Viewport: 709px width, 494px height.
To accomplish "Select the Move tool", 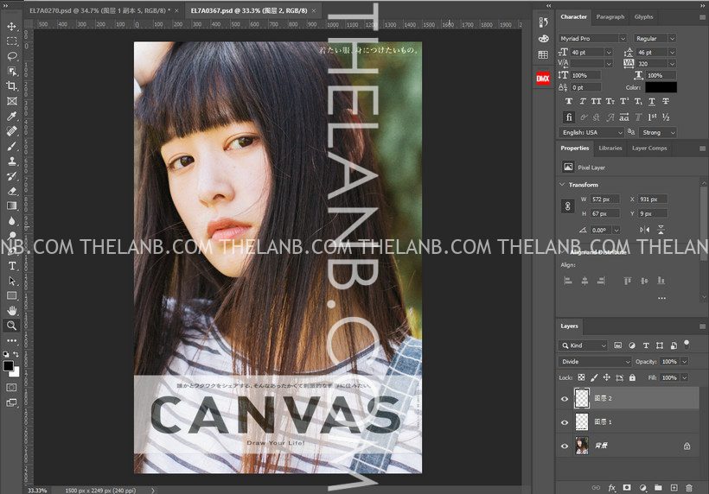I will point(12,27).
